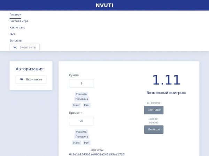Click VK logo icon in navigation button

[x=15, y=47]
